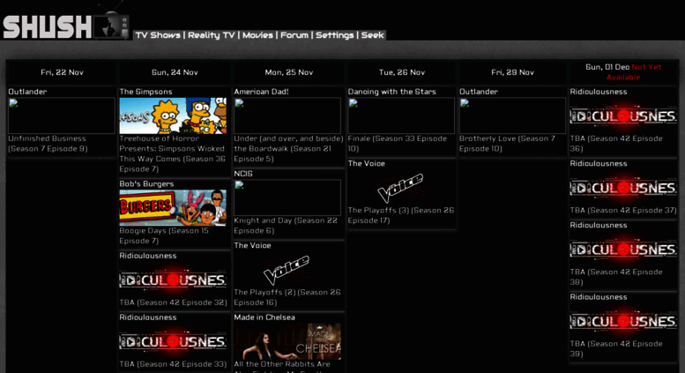Open American Dad! show title
The height and width of the screenshot is (373, 685).
[261, 92]
